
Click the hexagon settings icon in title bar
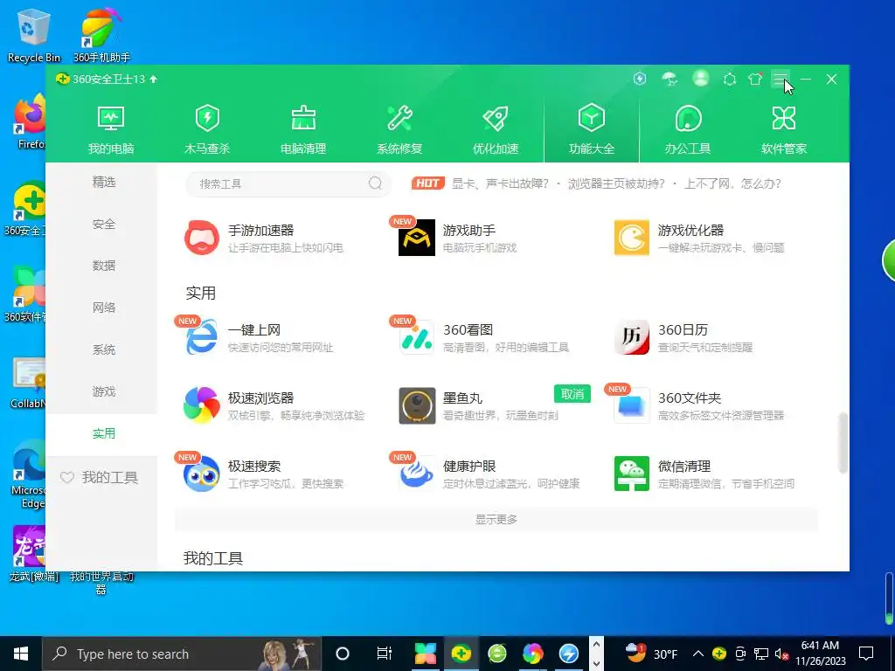click(x=730, y=79)
